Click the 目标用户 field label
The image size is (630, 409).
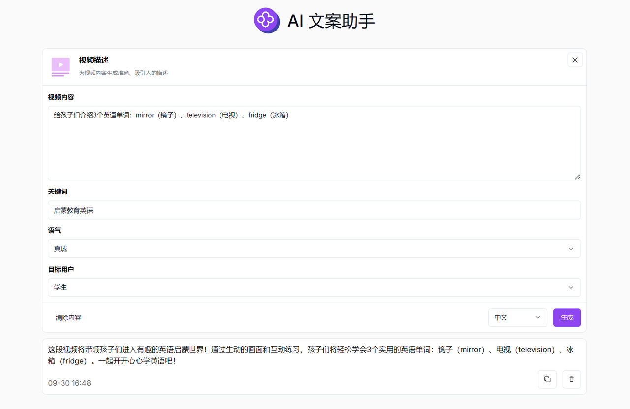click(x=61, y=269)
